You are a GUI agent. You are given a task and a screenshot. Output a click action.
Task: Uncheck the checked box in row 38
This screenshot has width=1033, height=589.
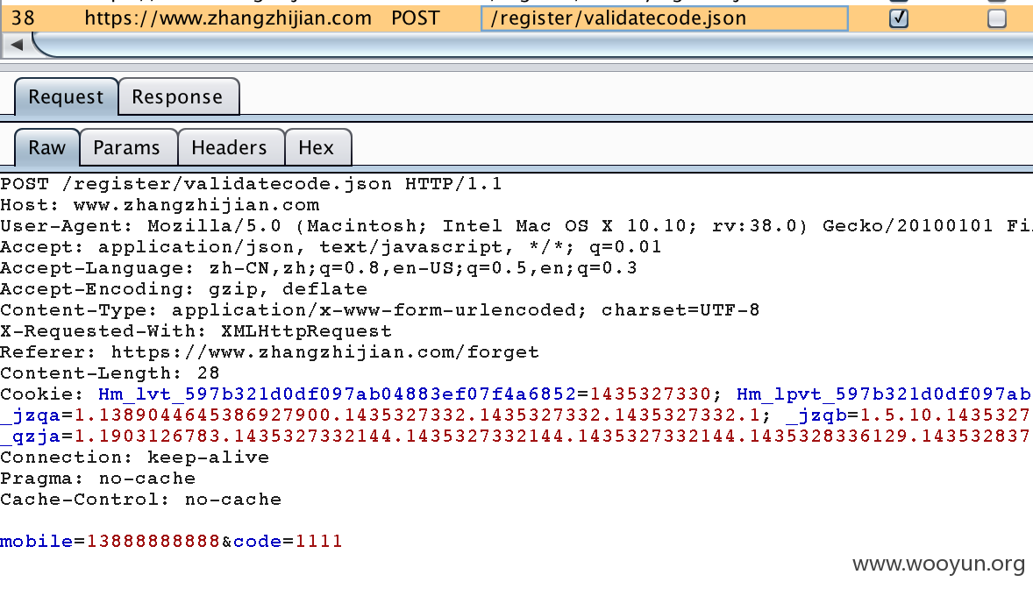coord(899,18)
